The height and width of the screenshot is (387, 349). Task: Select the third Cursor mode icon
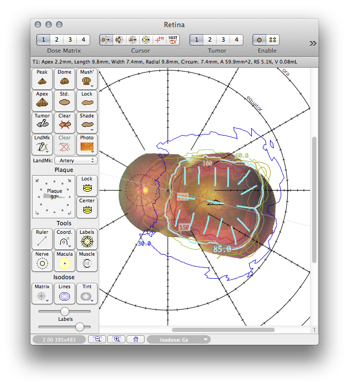click(133, 40)
